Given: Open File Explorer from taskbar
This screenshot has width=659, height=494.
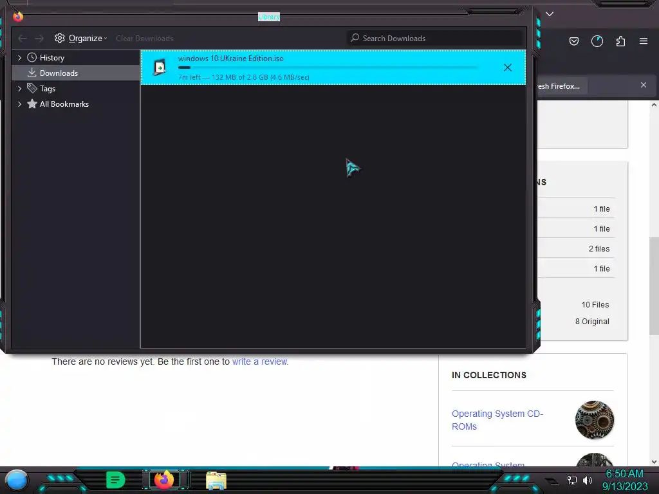Looking at the screenshot, I should (x=216, y=480).
